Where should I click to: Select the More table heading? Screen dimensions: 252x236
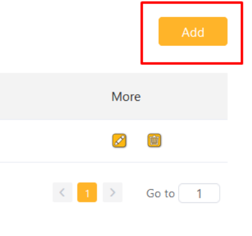coord(126,97)
